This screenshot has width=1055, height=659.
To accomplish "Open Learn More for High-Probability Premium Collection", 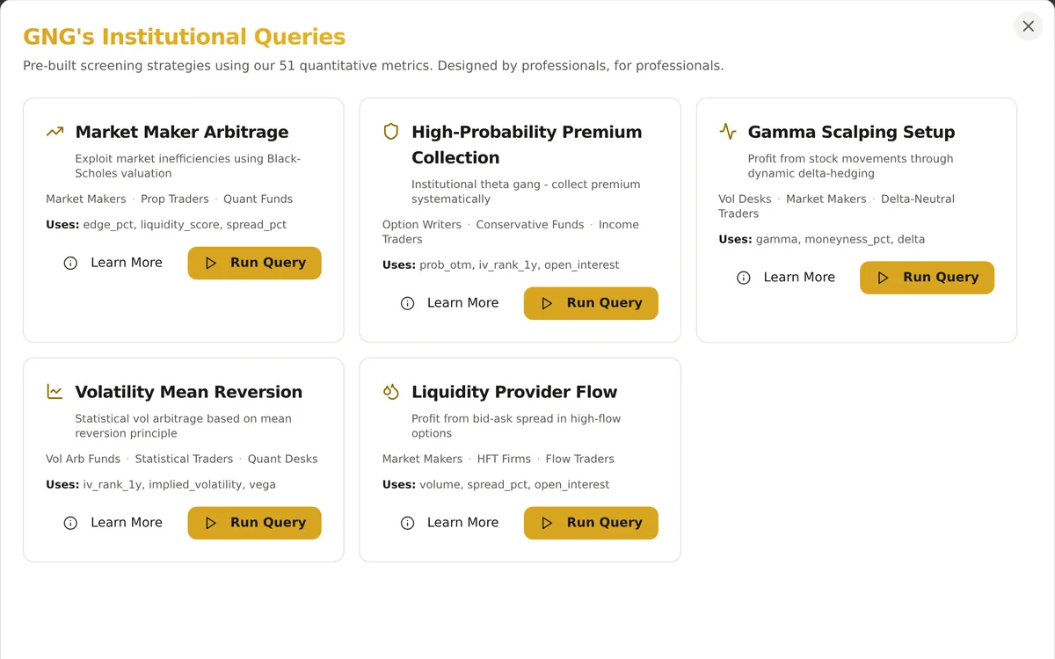I will tap(449, 303).
